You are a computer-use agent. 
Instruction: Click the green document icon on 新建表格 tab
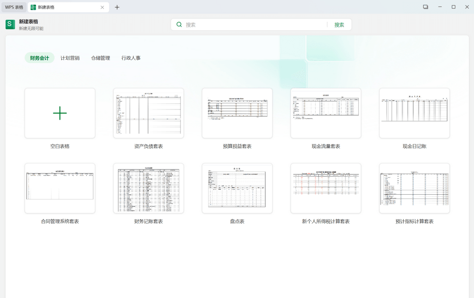[x=32, y=7]
